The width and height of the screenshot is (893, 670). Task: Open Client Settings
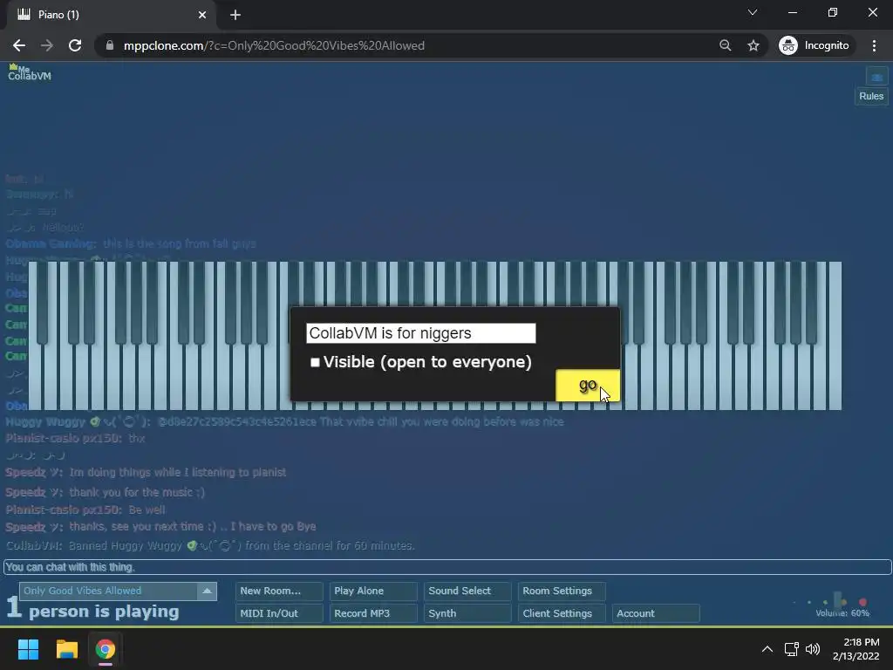(562, 613)
